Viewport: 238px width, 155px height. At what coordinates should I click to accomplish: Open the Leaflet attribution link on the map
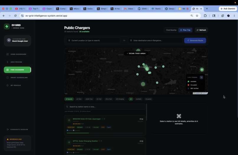coord(197,93)
